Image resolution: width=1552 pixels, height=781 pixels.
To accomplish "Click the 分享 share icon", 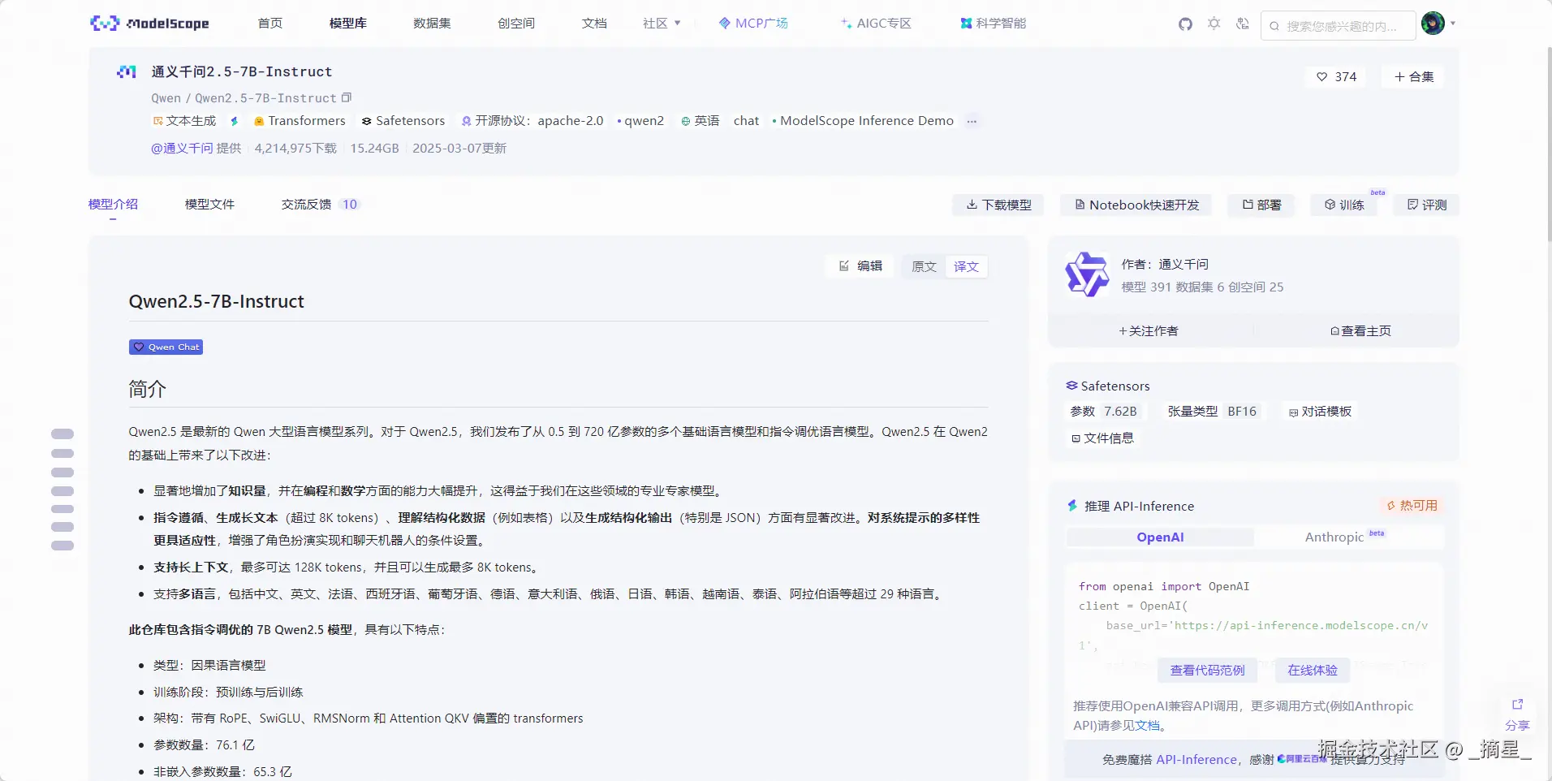I will (x=1517, y=714).
